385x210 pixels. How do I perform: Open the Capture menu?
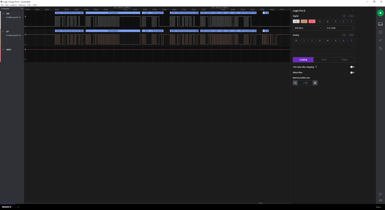click(14, 5)
